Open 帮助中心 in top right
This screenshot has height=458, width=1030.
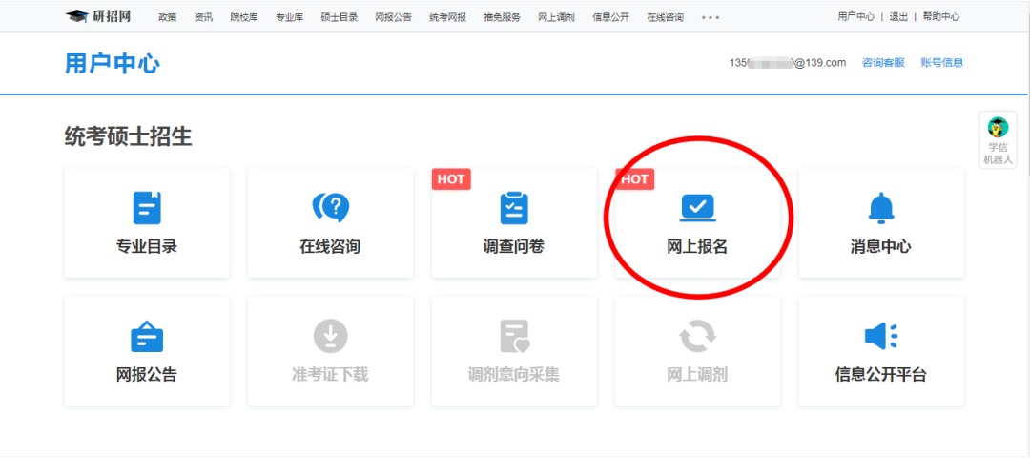(x=940, y=17)
